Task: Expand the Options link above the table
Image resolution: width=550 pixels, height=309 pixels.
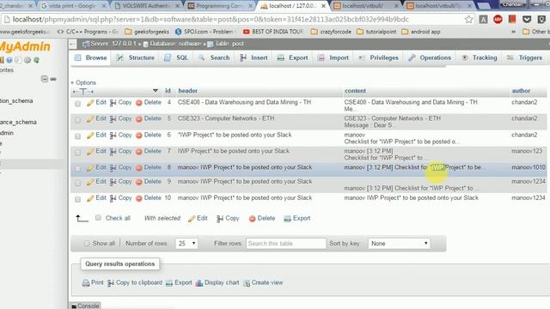Action: (83, 82)
